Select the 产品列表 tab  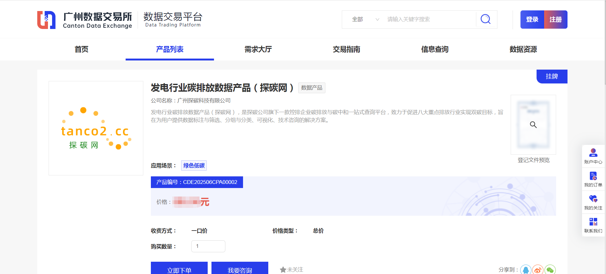tap(170, 49)
